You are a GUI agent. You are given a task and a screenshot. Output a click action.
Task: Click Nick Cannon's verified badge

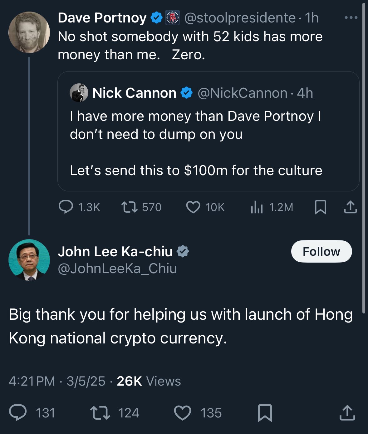186,92
